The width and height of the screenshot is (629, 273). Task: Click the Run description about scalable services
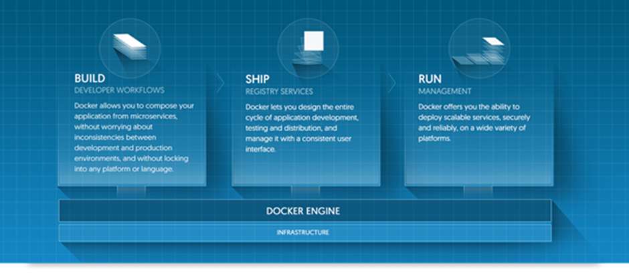[475, 122]
